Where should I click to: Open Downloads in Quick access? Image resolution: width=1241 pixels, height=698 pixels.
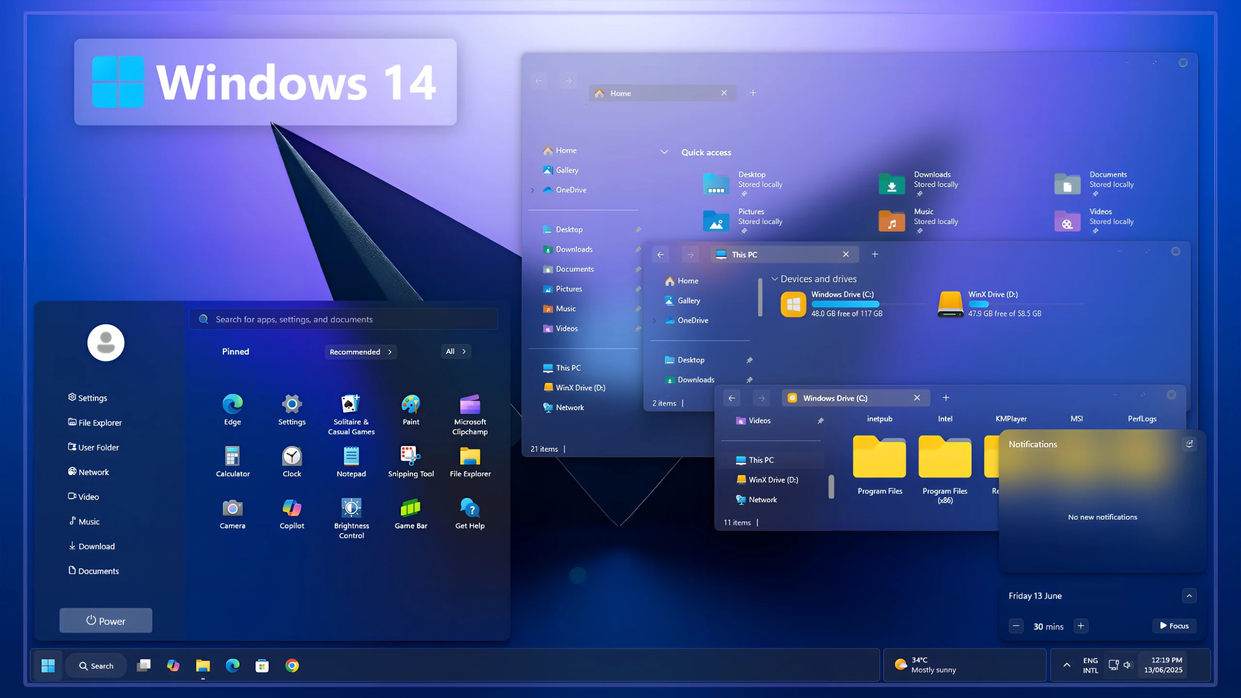point(919,184)
